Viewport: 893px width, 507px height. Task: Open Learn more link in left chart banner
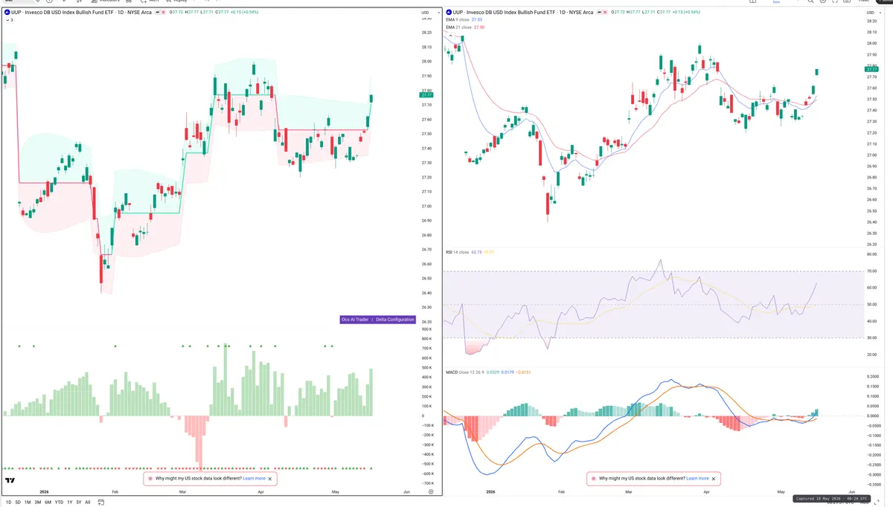254,479
